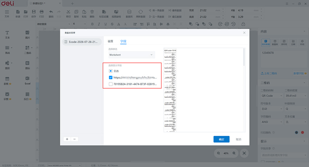309x167 pixels.
Task: Click the 粘贴 paste icon
Action: click(84, 14)
